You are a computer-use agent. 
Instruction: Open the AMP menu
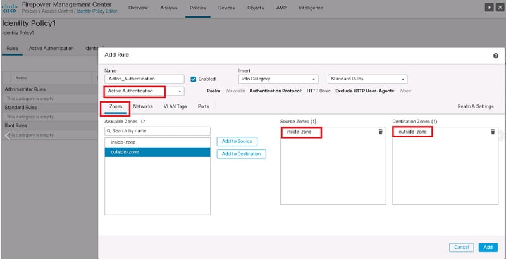pyautogui.click(x=281, y=8)
